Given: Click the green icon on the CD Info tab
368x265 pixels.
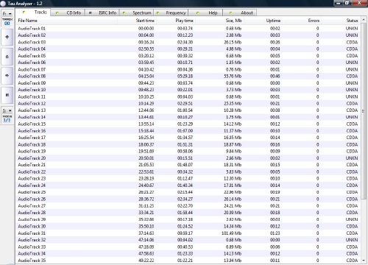Looking at the screenshot, I should 57,13.
